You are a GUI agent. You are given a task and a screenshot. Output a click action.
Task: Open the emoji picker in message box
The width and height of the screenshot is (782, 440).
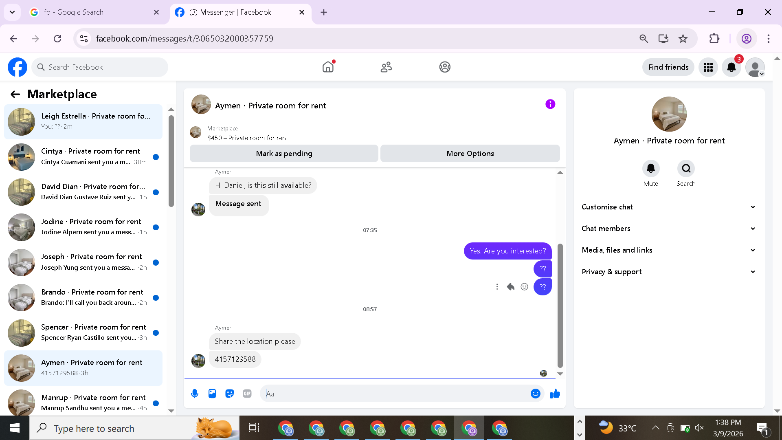click(535, 394)
